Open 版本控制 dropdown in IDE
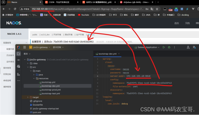The height and width of the screenshot is (115, 199). coord(58,47)
